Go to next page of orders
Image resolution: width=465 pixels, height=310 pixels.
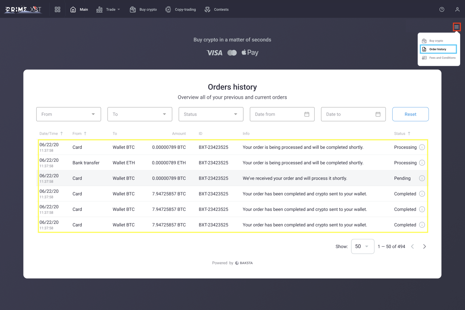click(425, 247)
